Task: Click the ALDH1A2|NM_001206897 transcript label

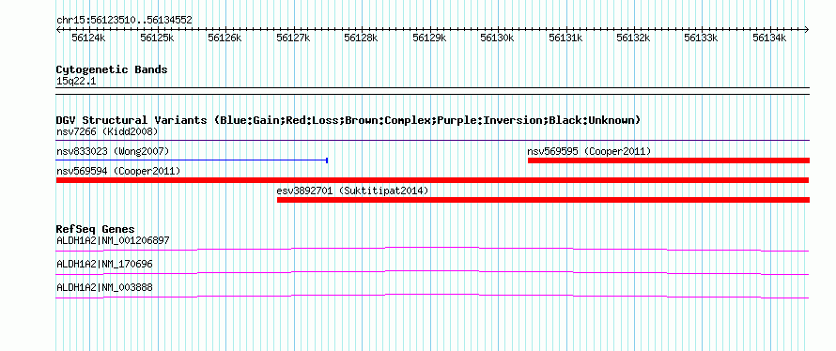Action: (x=113, y=241)
